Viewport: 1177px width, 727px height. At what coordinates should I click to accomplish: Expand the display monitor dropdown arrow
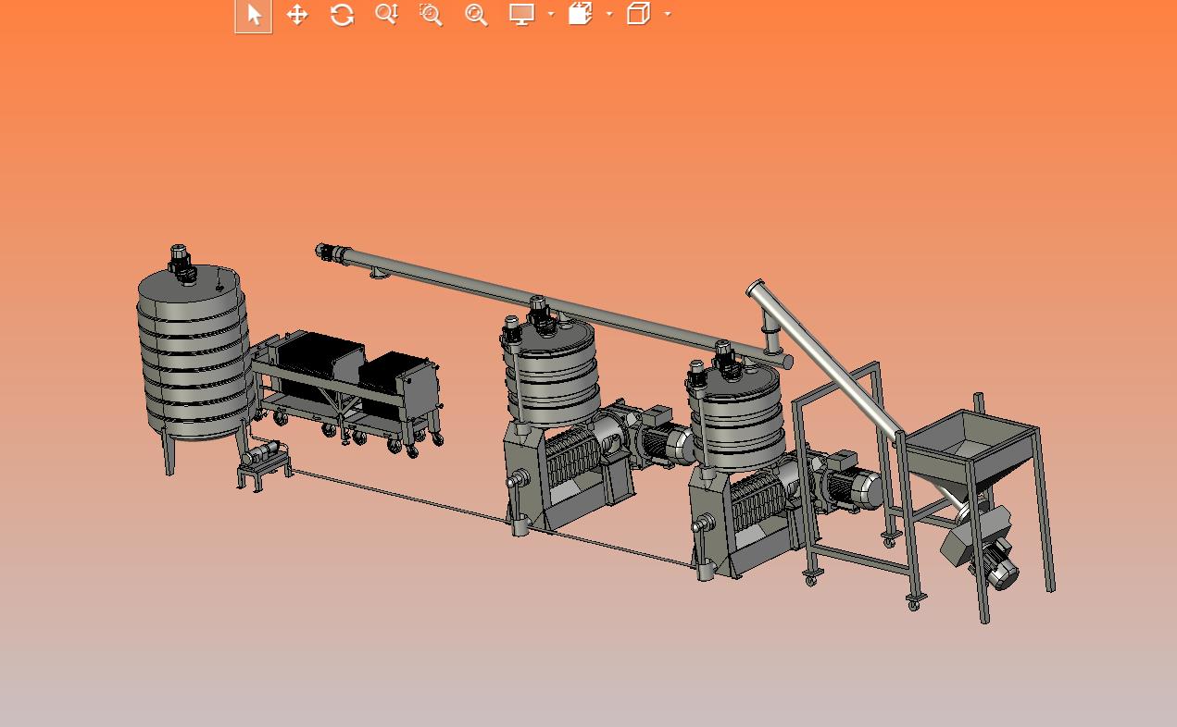551,14
